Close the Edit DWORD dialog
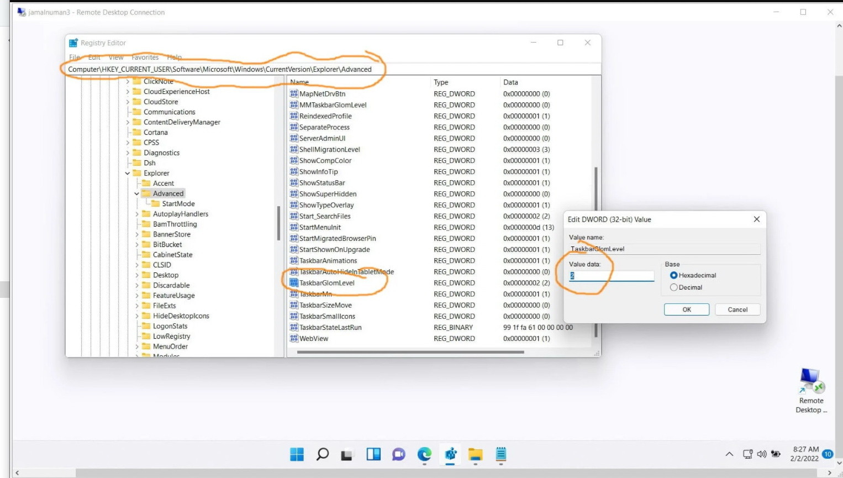Screen dimensions: 843x478 757,219
